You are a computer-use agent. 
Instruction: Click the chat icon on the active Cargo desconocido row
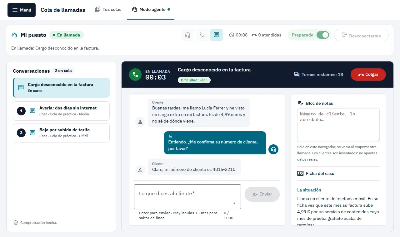[21, 88]
